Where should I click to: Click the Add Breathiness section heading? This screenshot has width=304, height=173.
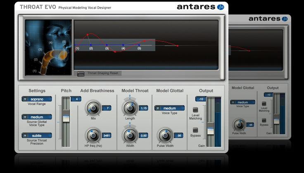coord(97,90)
